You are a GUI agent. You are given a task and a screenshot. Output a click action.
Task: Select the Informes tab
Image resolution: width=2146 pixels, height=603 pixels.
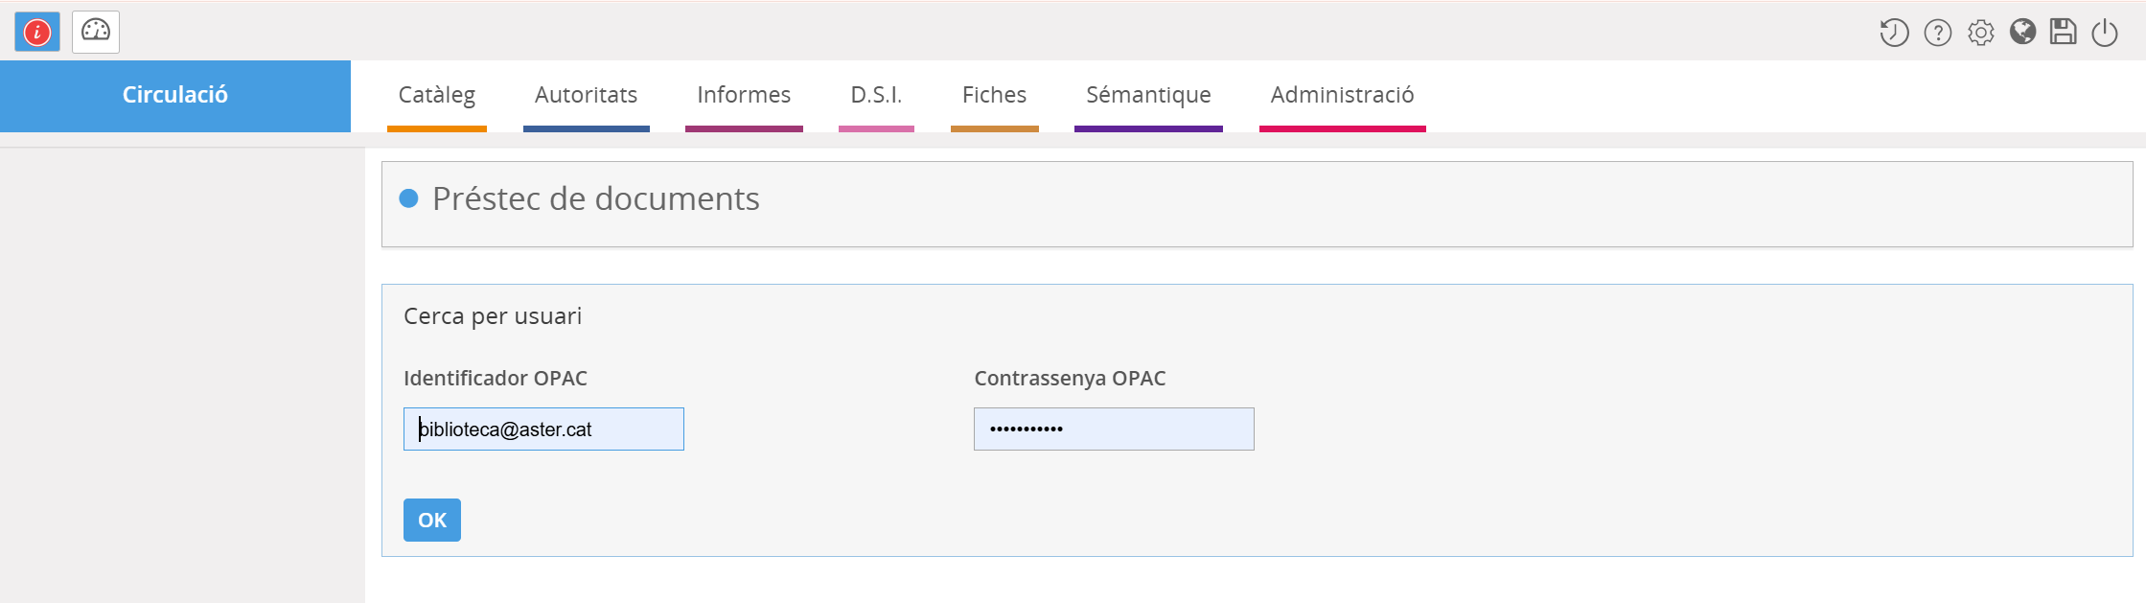tap(744, 95)
